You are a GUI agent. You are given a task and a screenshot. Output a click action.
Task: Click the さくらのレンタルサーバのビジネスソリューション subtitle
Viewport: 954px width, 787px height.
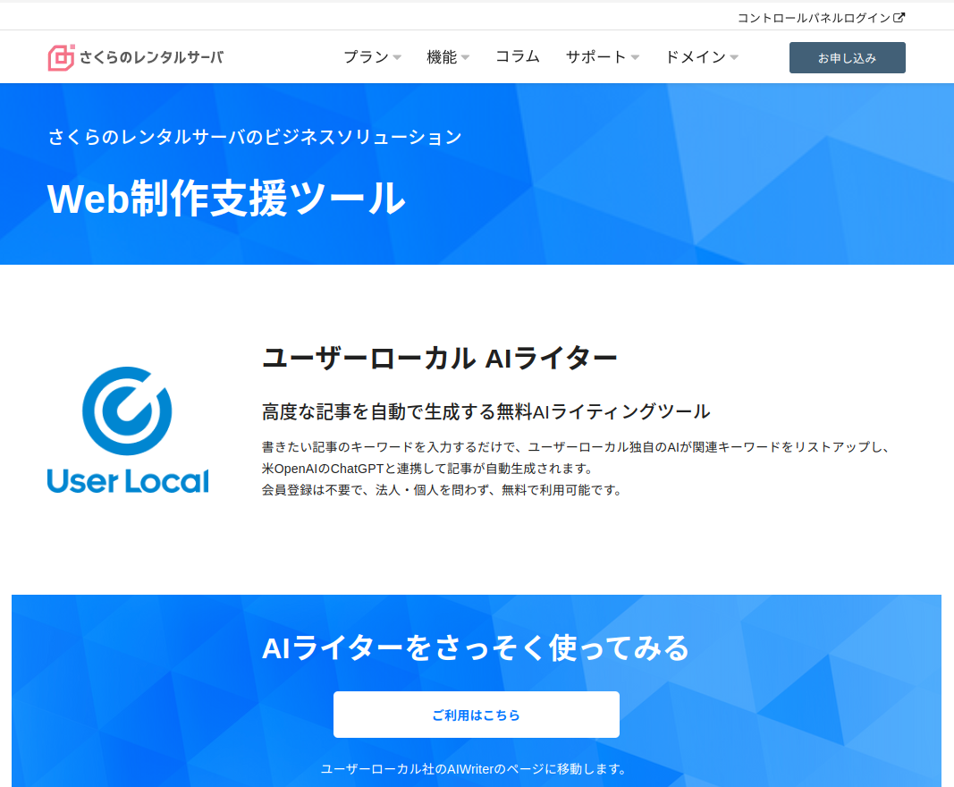[x=255, y=137]
